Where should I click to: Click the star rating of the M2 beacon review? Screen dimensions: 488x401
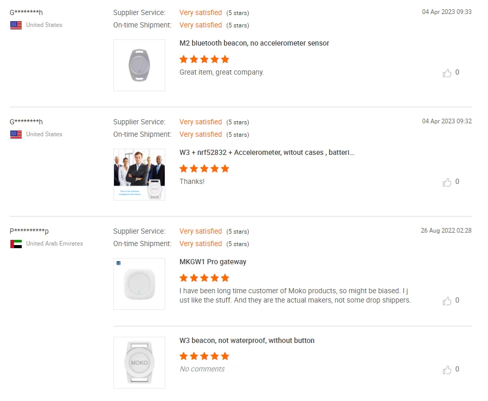coord(204,59)
